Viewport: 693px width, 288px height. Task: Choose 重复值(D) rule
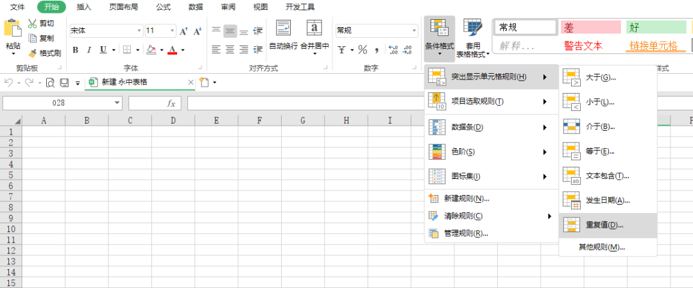tap(608, 225)
